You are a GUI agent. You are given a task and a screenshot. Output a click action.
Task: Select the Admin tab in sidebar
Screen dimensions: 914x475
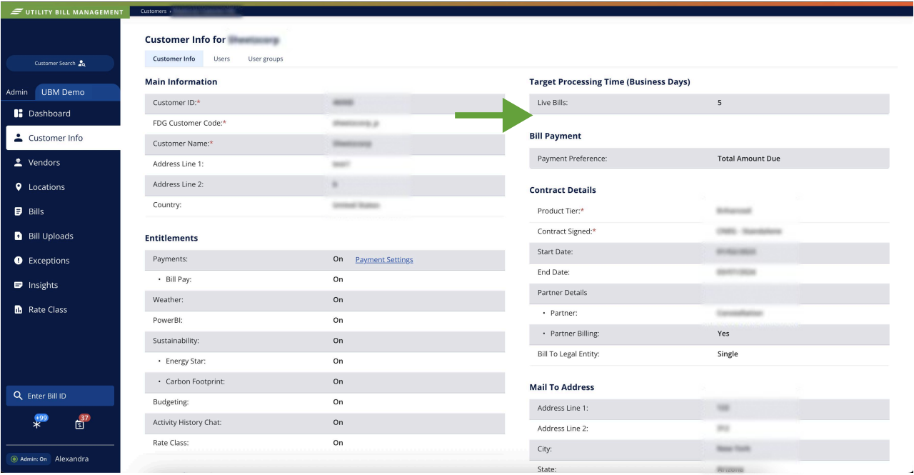16,92
